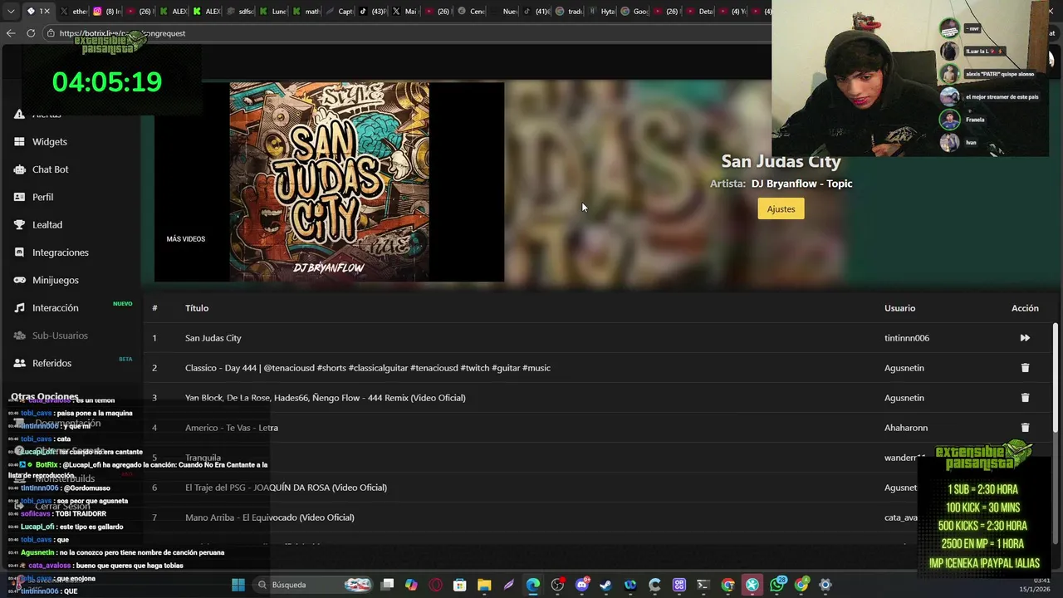Viewport: 1063px width, 598px height.
Task: Switch to the TikTok '(43)' browser tab
Action: point(373,12)
